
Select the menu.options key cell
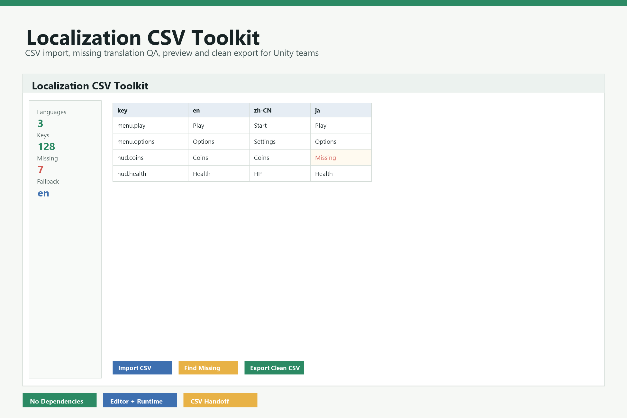150,141
